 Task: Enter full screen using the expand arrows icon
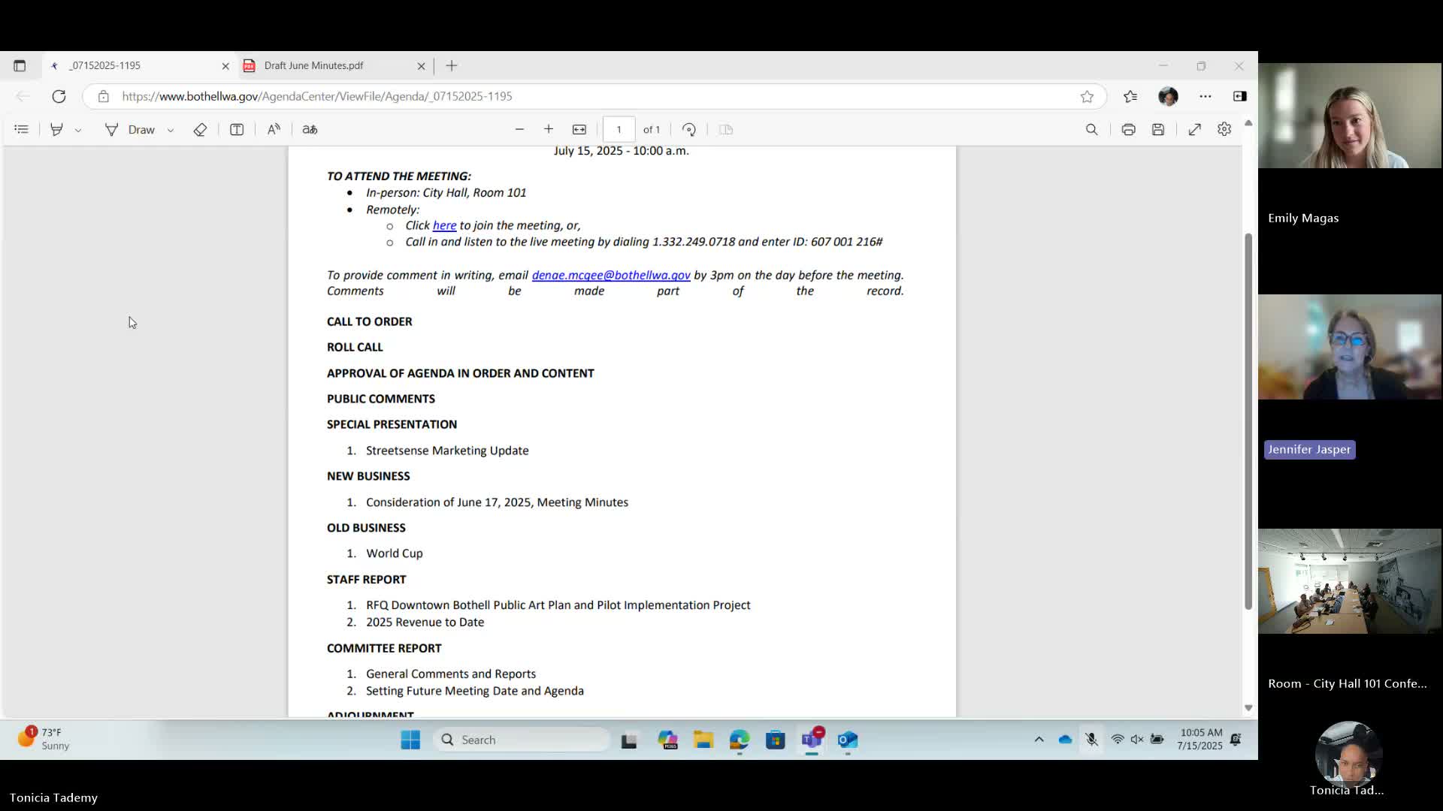click(1194, 129)
